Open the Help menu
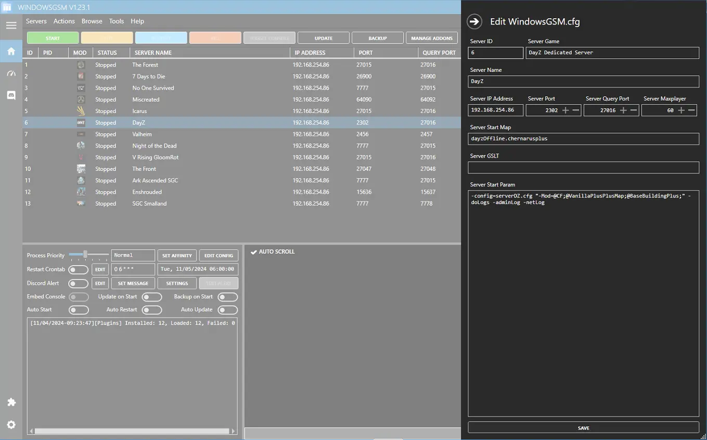The height and width of the screenshot is (440, 707). (x=137, y=21)
